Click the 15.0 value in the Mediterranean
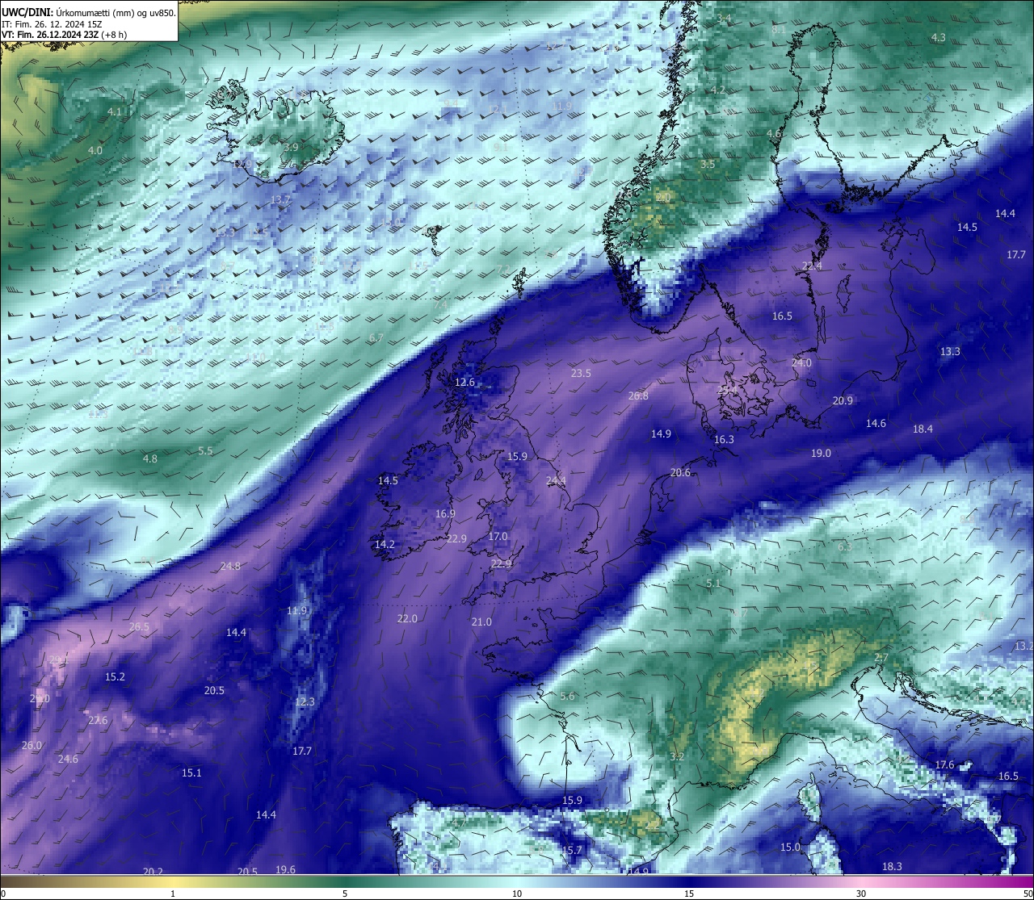The width and height of the screenshot is (1034, 900). tap(790, 847)
